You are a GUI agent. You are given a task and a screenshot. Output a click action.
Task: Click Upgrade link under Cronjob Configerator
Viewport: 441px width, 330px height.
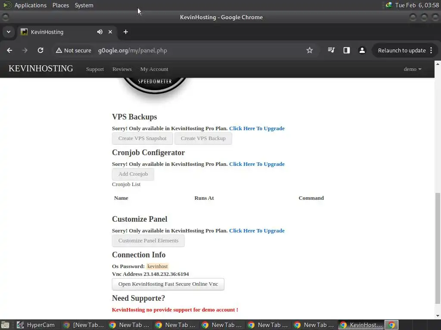(257, 164)
